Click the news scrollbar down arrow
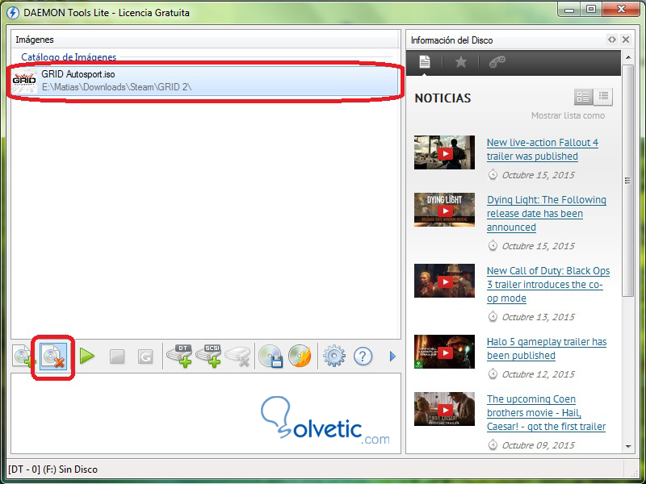The height and width of the screenshot is (484, 646). tap(628, 447)
